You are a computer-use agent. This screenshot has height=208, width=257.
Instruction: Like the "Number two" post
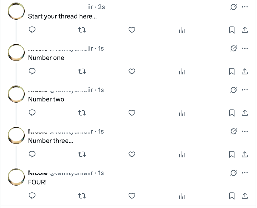tap(132, 113)
